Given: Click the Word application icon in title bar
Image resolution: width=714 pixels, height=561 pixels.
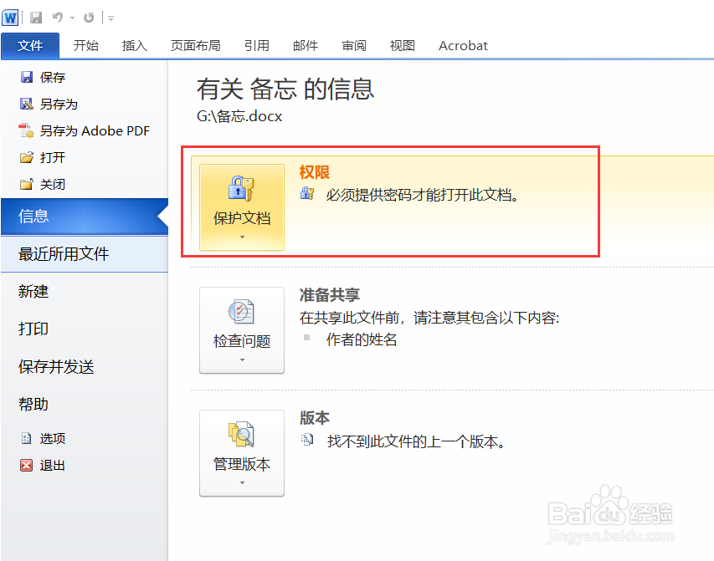Looking at the screenshot, I should (9, 18).
